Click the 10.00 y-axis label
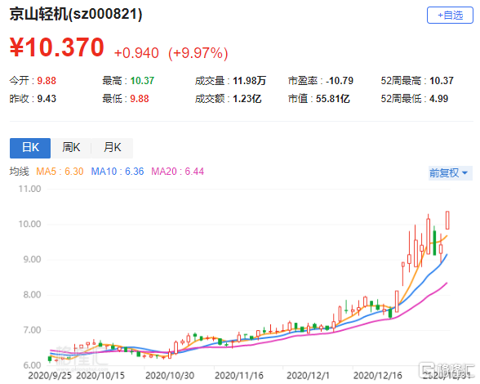The width and height of the screenshot is (480, 384). pos(29,224)
